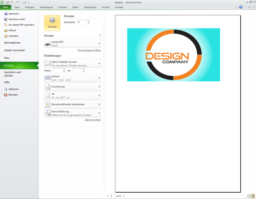Switch to the Einfügen tab
The width and height of the screenshot is (256, 199).
coord(30,7)
